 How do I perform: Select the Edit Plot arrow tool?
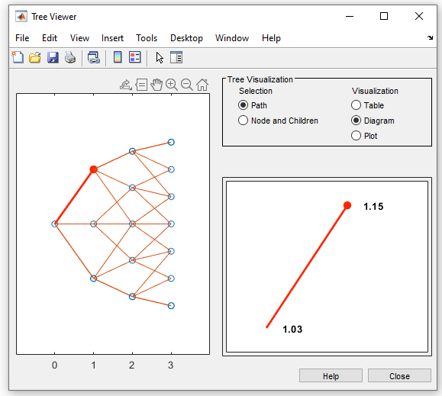[160, 58]
